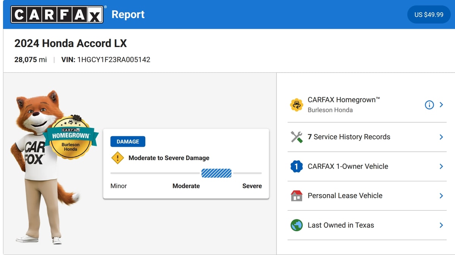The image size is (455, 255).
Task: Expand the Personal Lease Vehicle chevron
Action: coord(441,196)
